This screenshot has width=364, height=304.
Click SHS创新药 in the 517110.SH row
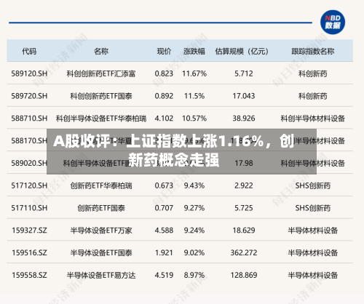tap(313, 208)
